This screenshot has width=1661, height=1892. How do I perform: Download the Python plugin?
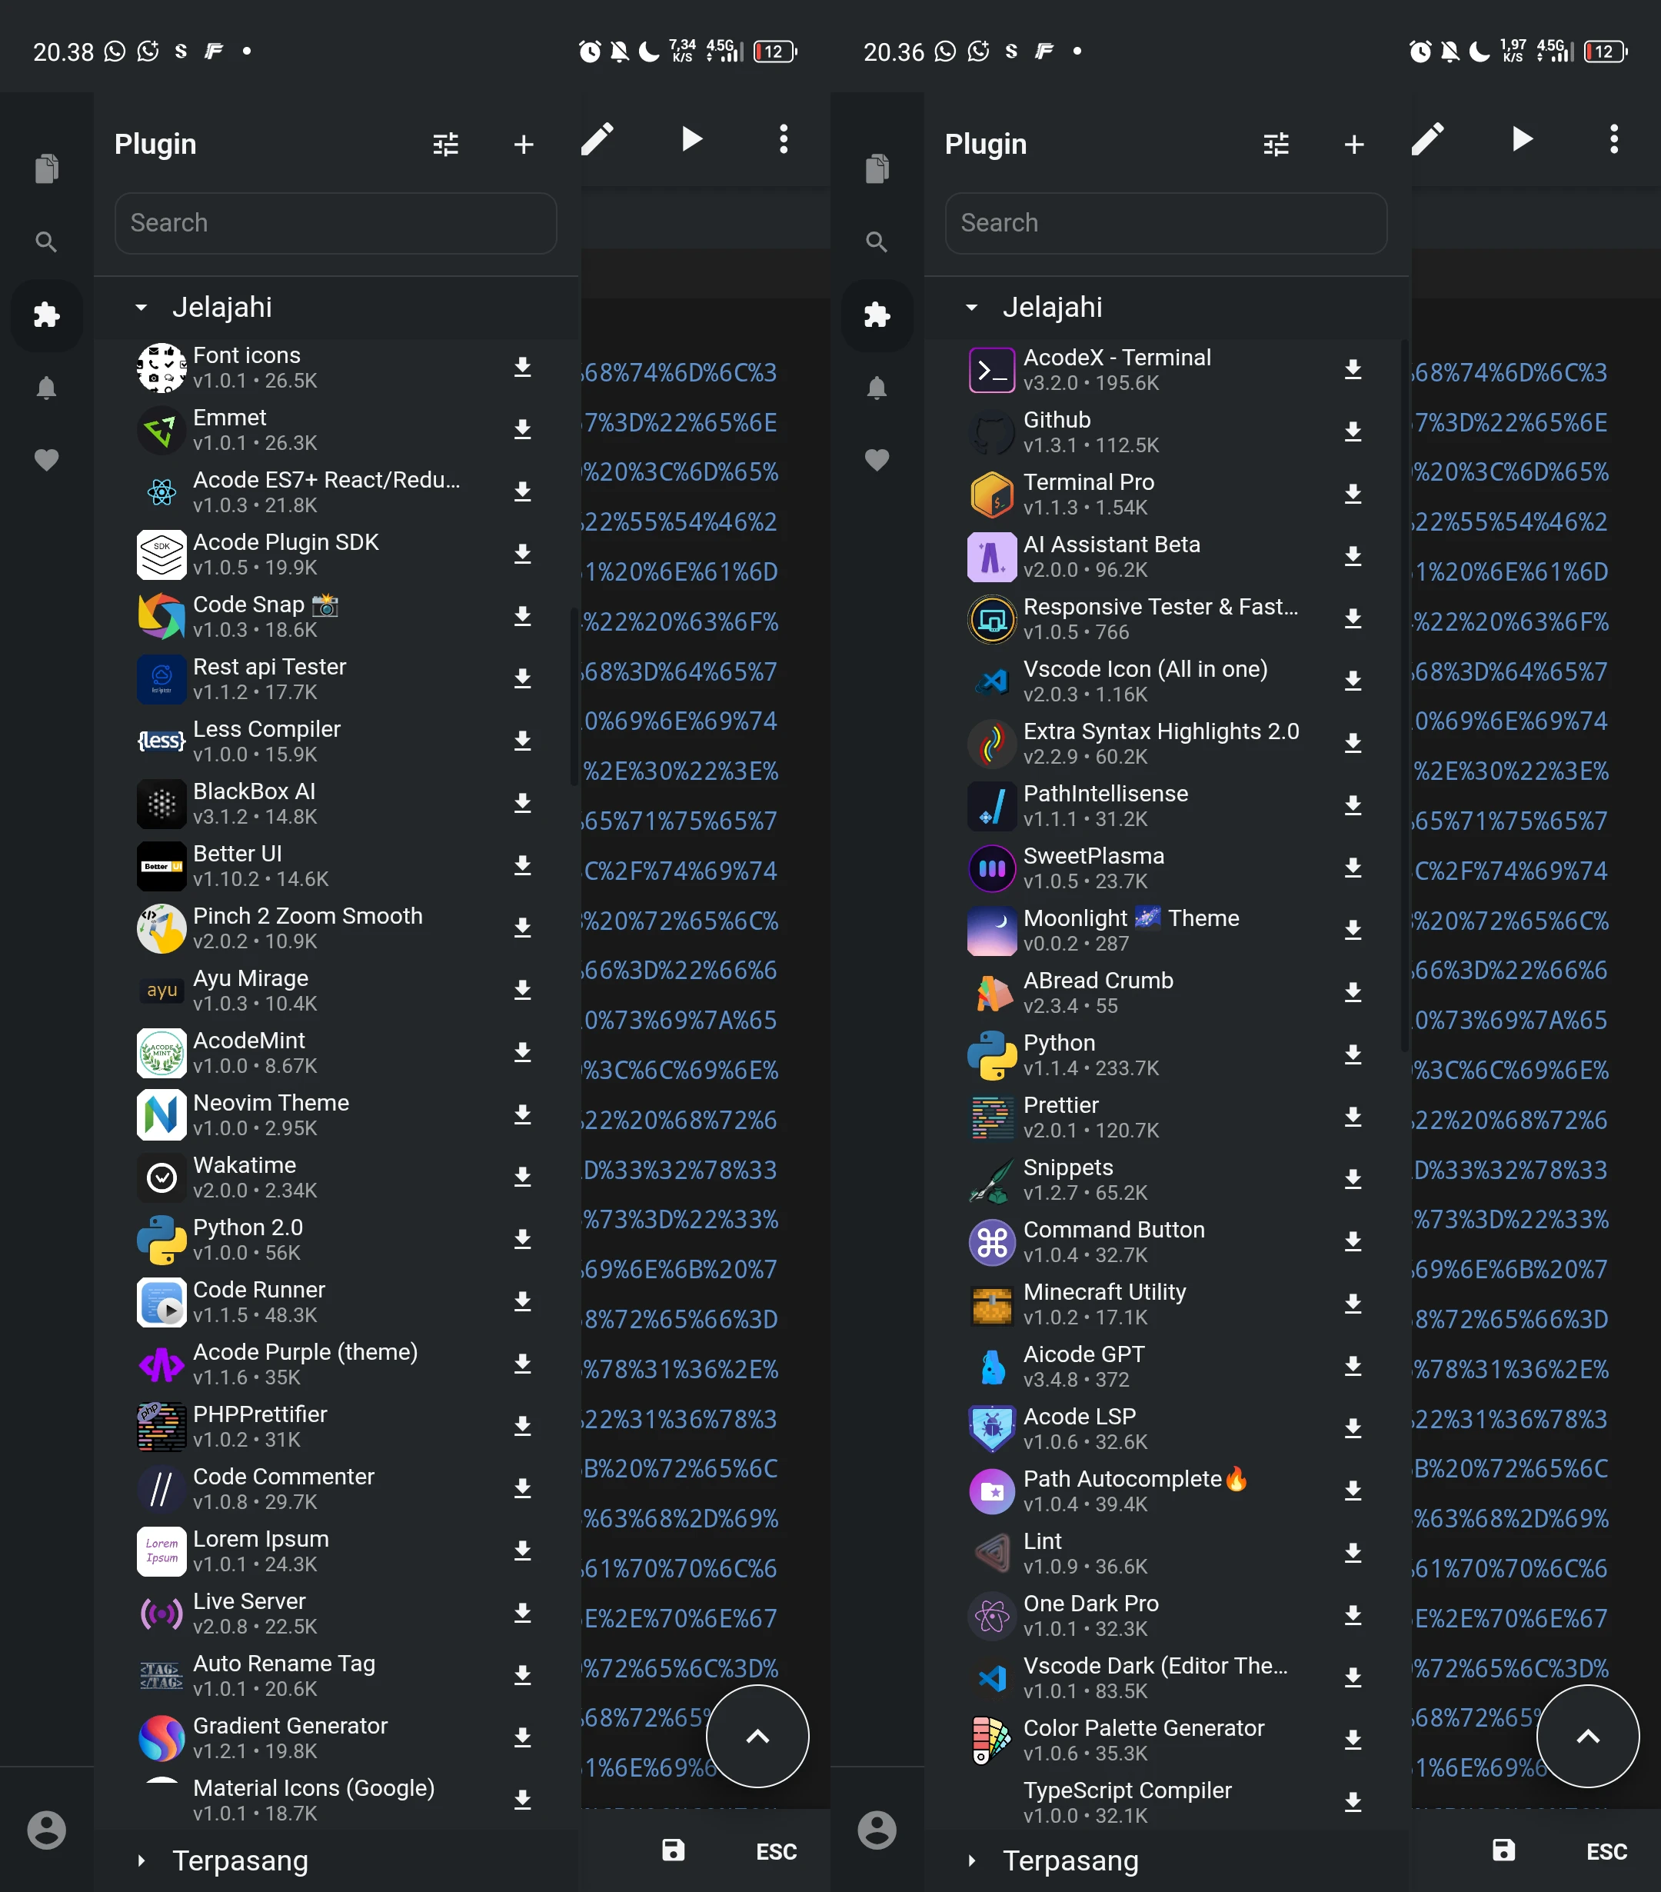(x=1353, y=1054)
